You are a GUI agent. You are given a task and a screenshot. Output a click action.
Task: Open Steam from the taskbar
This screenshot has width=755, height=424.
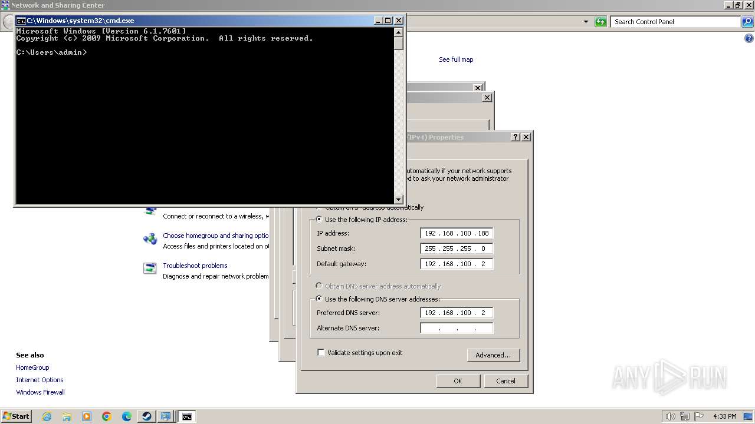pos(146,416)
